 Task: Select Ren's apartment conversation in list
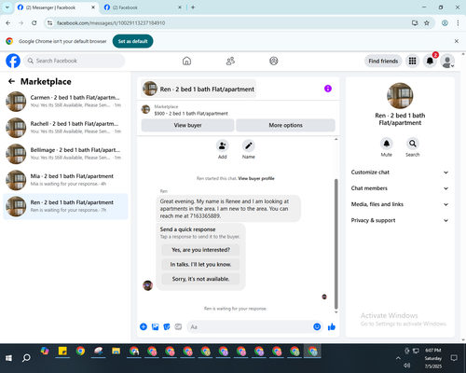click(65, 206)
